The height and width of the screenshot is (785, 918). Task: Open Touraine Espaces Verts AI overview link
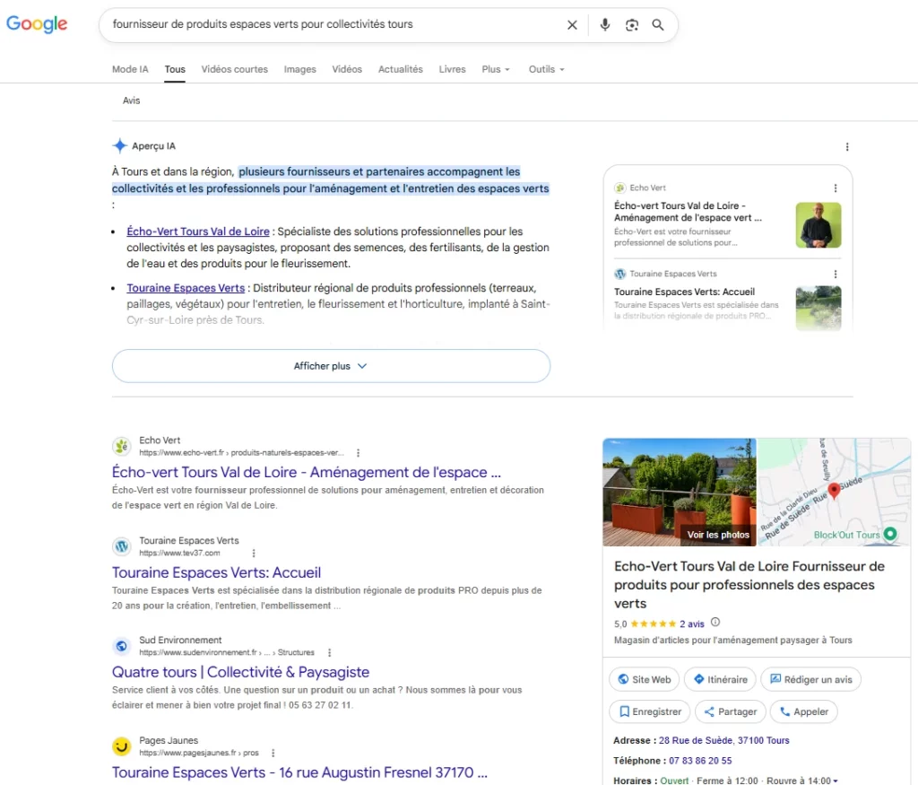point(186,288)
